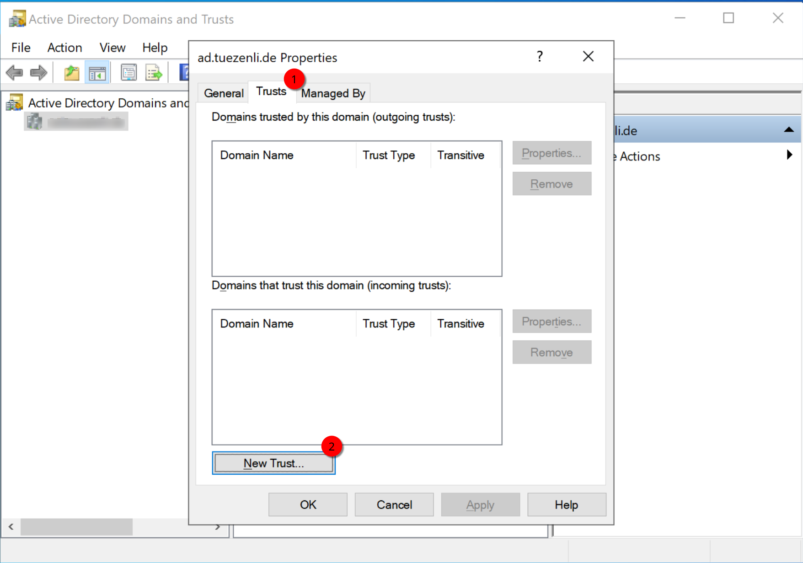The image size is (803, 563).
Task: Collapse the Actions pane section arrow
Action: coord(789,130)
